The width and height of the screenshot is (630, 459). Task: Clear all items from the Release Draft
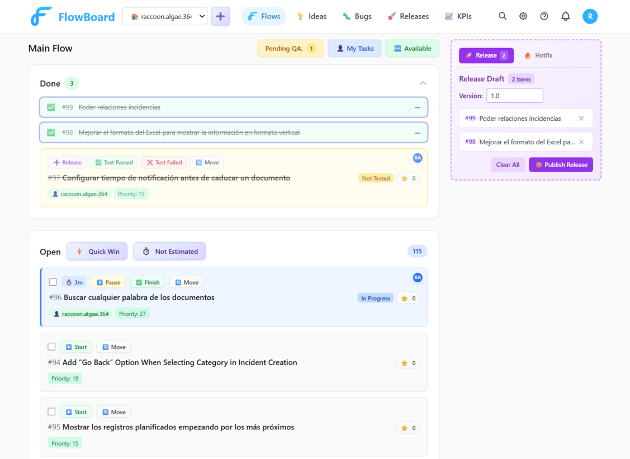[507, 165]
